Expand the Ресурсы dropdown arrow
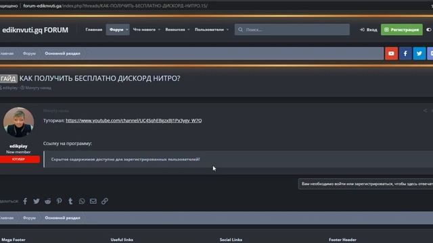433x243 pixels. pyautogui.click(x=188, y=30)
